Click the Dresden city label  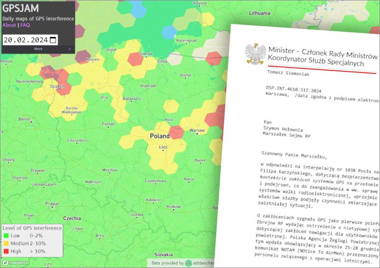pyautogui.click(x=38, y=170)
